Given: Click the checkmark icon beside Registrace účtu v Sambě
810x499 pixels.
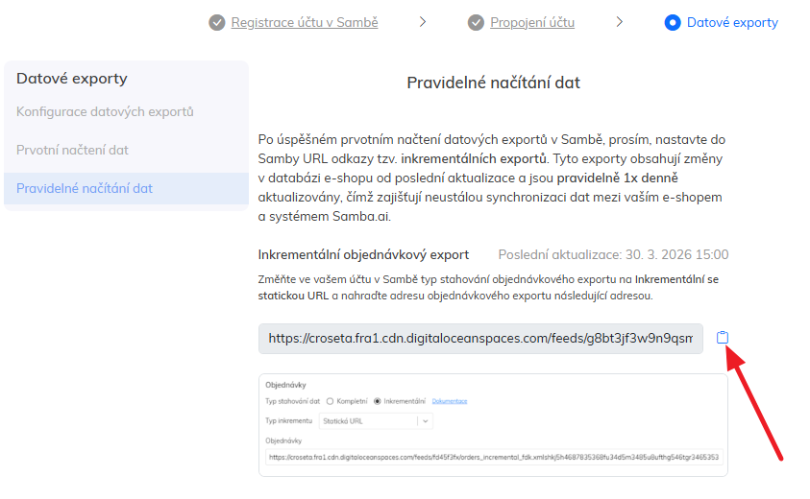Looking at the screenshot, I should tap(217, 22).
